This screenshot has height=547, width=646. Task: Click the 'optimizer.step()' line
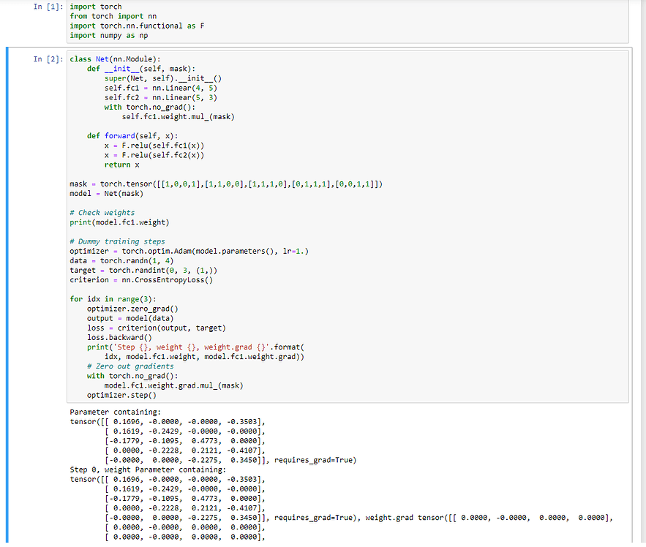pyautogui.click(x=121, y=396)
